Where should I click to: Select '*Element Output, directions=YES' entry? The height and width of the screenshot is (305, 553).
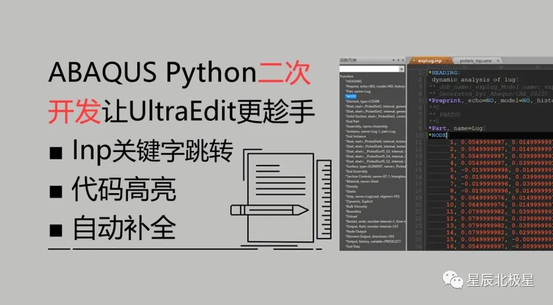[369, 237]
